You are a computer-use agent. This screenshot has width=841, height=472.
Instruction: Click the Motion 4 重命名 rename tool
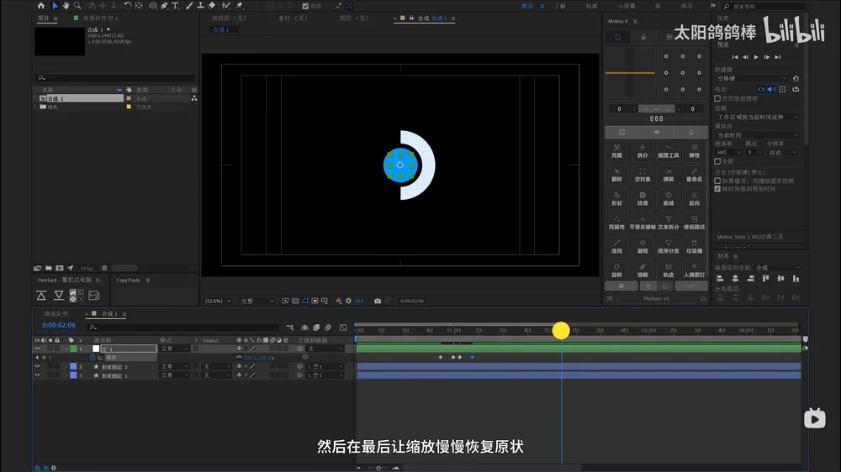coord(694,175)
